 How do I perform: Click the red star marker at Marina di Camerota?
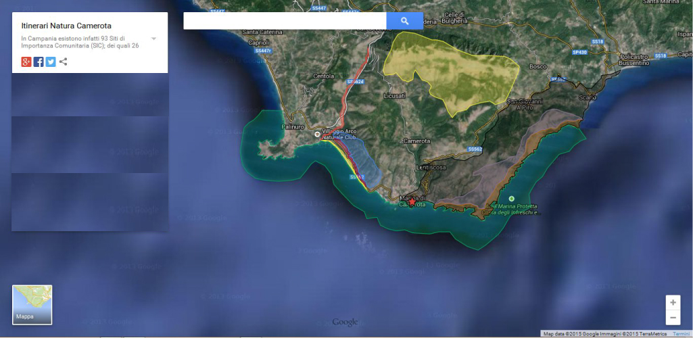tap(412, 202)
